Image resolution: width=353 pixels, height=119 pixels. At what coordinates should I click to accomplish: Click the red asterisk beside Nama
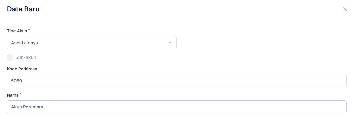coord(21,94)
